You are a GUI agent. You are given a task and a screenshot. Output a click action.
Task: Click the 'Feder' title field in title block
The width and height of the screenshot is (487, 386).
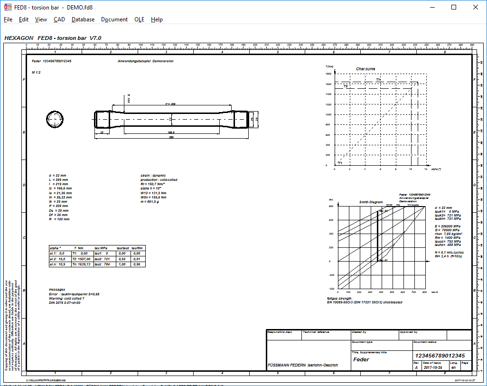(x=361, y=359)
